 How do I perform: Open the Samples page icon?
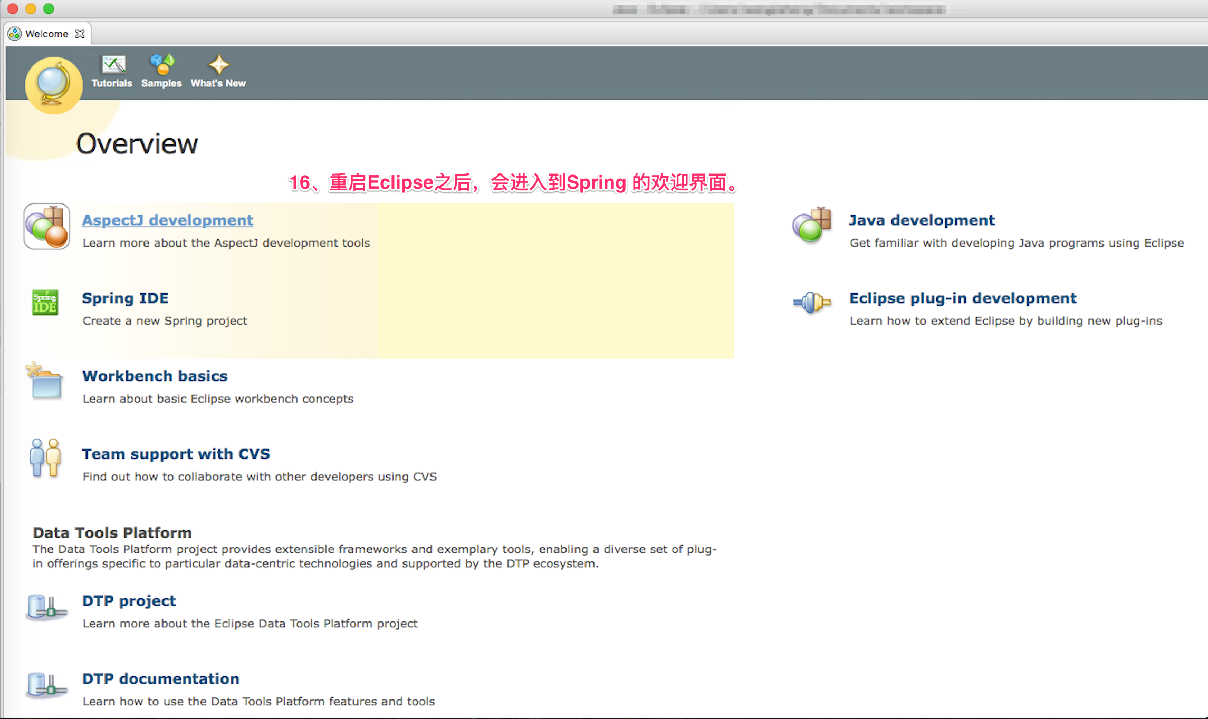[162, 64]
